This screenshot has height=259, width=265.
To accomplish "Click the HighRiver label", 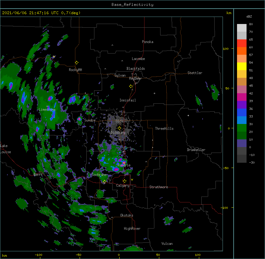I will [132, 229].
